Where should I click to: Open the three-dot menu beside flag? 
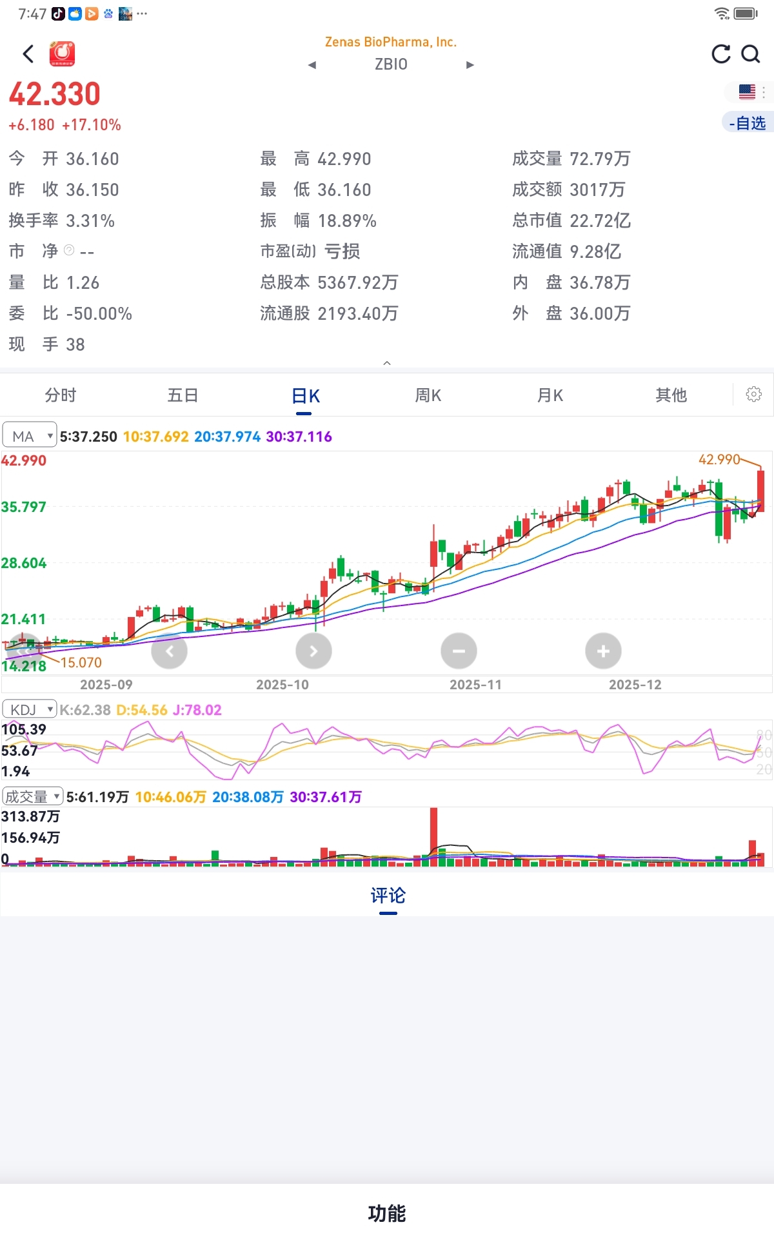764,92
